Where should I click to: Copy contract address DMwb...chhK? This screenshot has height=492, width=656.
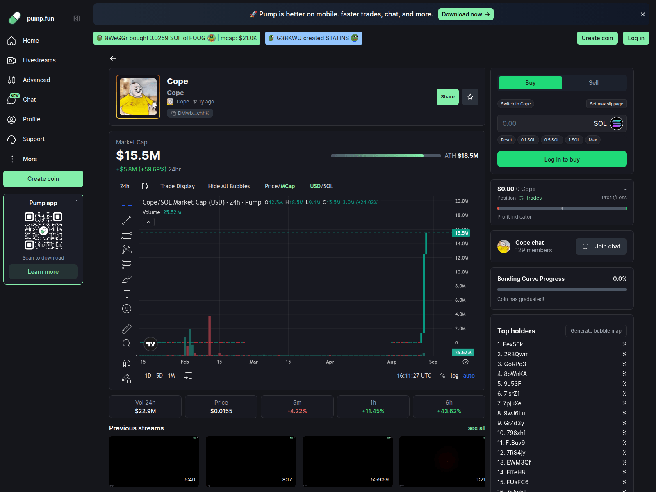190,113
